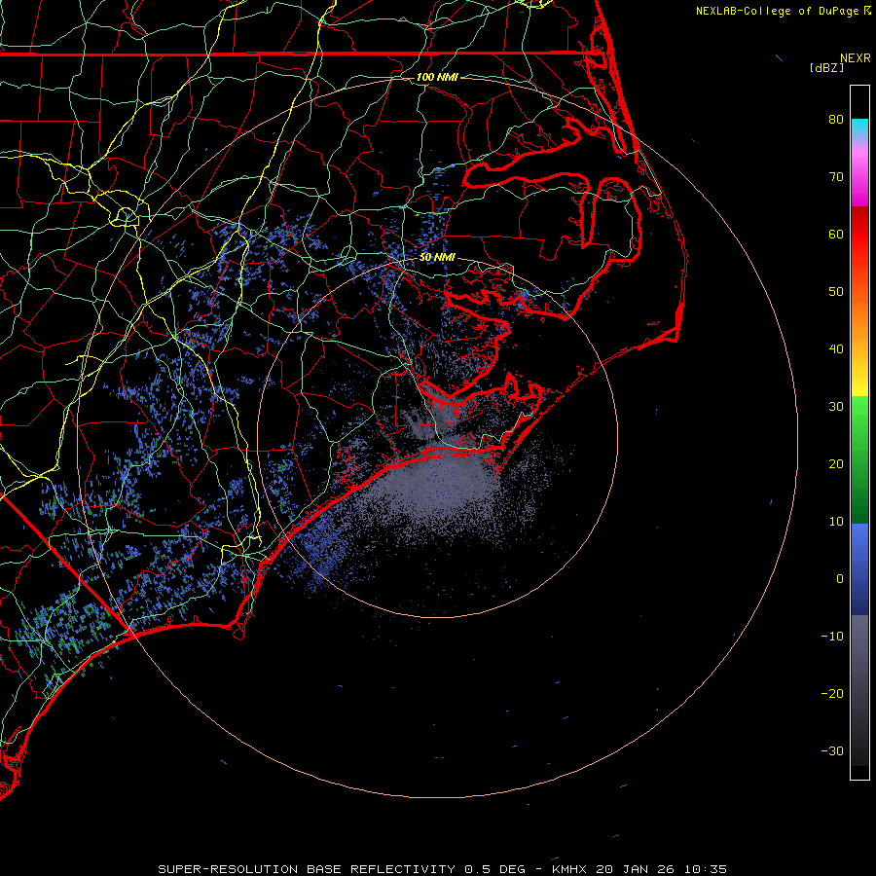Click the 20 dBZ scale value

[836, 464]
